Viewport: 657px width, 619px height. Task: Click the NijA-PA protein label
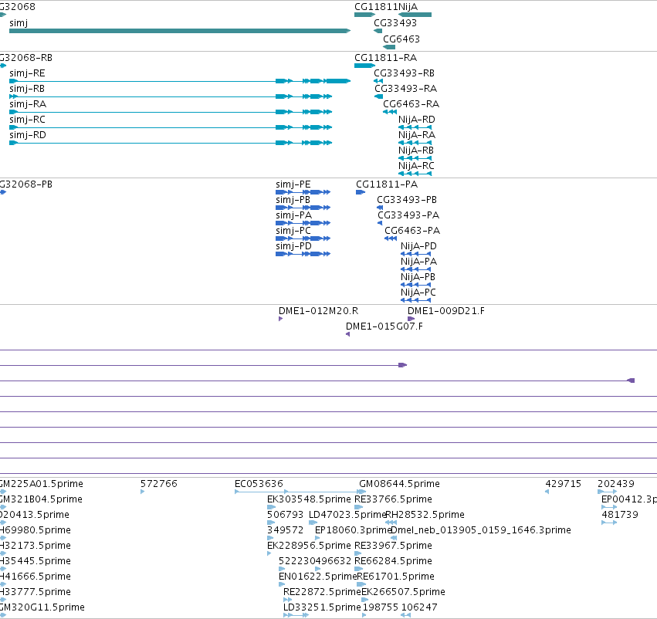(418, 262)
